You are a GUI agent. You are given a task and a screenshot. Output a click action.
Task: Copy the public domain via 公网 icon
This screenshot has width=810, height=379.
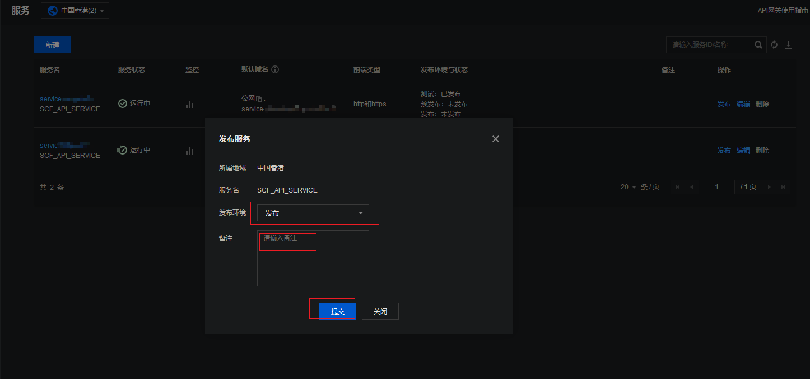click(259, 99)
